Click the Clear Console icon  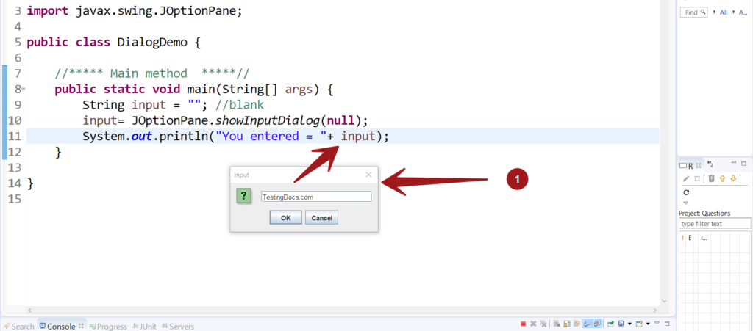(557, 324)
